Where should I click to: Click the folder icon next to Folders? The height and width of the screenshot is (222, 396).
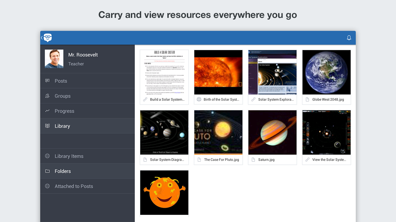[x=47, y=171]
